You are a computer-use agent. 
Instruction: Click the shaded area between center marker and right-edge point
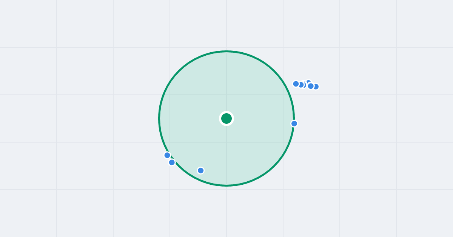(260, 120)
